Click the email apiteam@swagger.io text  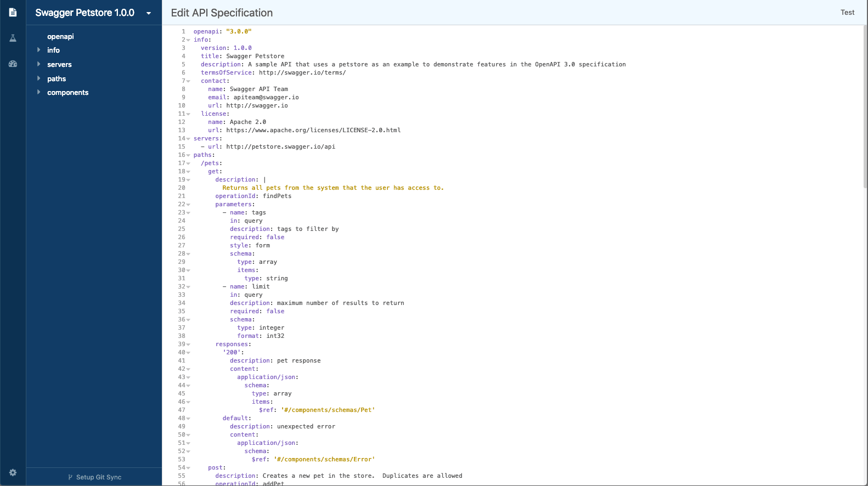(x=266, y=97)
